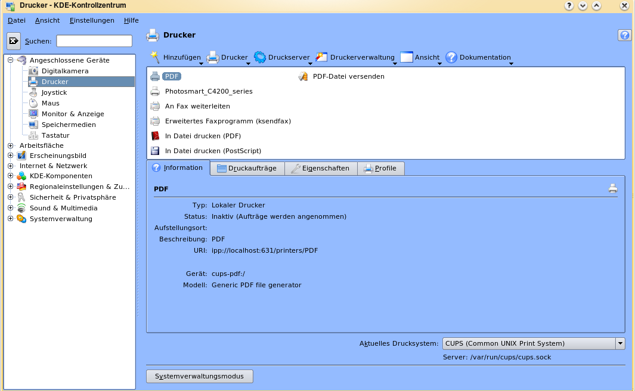This screenshot has width=635, height=391.
Task: Switch to the Druckaufträge tab
Action: (247, 169)
